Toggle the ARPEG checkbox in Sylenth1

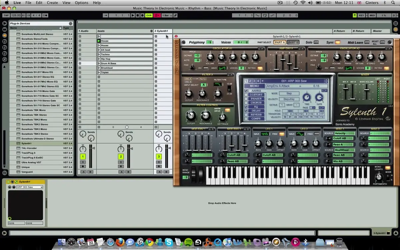(x=246, y=91)
